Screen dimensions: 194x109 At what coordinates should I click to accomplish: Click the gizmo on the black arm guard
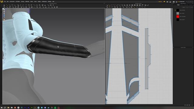point(58,47)
